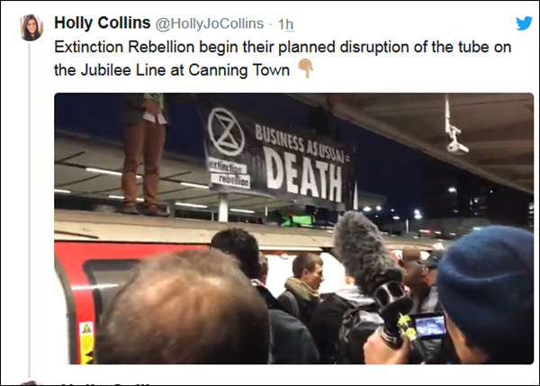This screenshot has width=540, height=386.
Task: Click the pointing-down hand emoji
Action: tap(305, 68)
